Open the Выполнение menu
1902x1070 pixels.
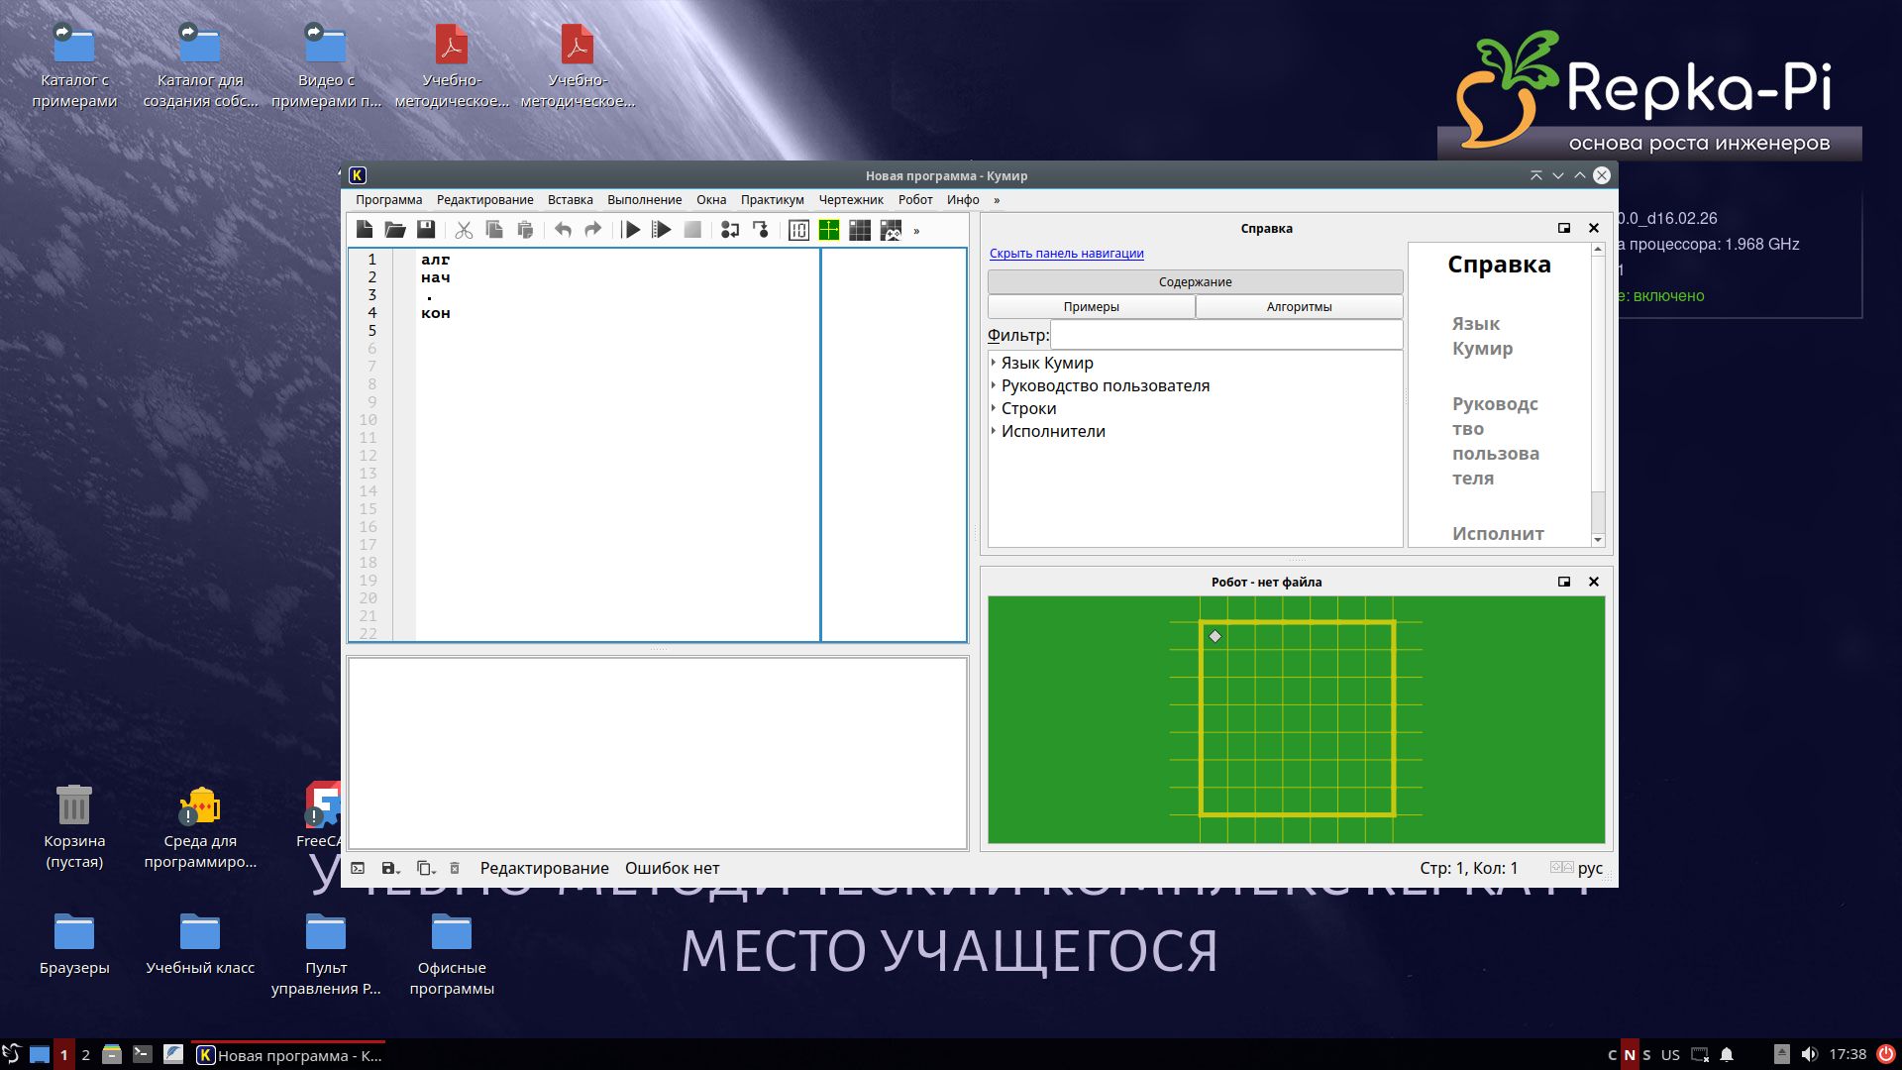click(644, 200)
